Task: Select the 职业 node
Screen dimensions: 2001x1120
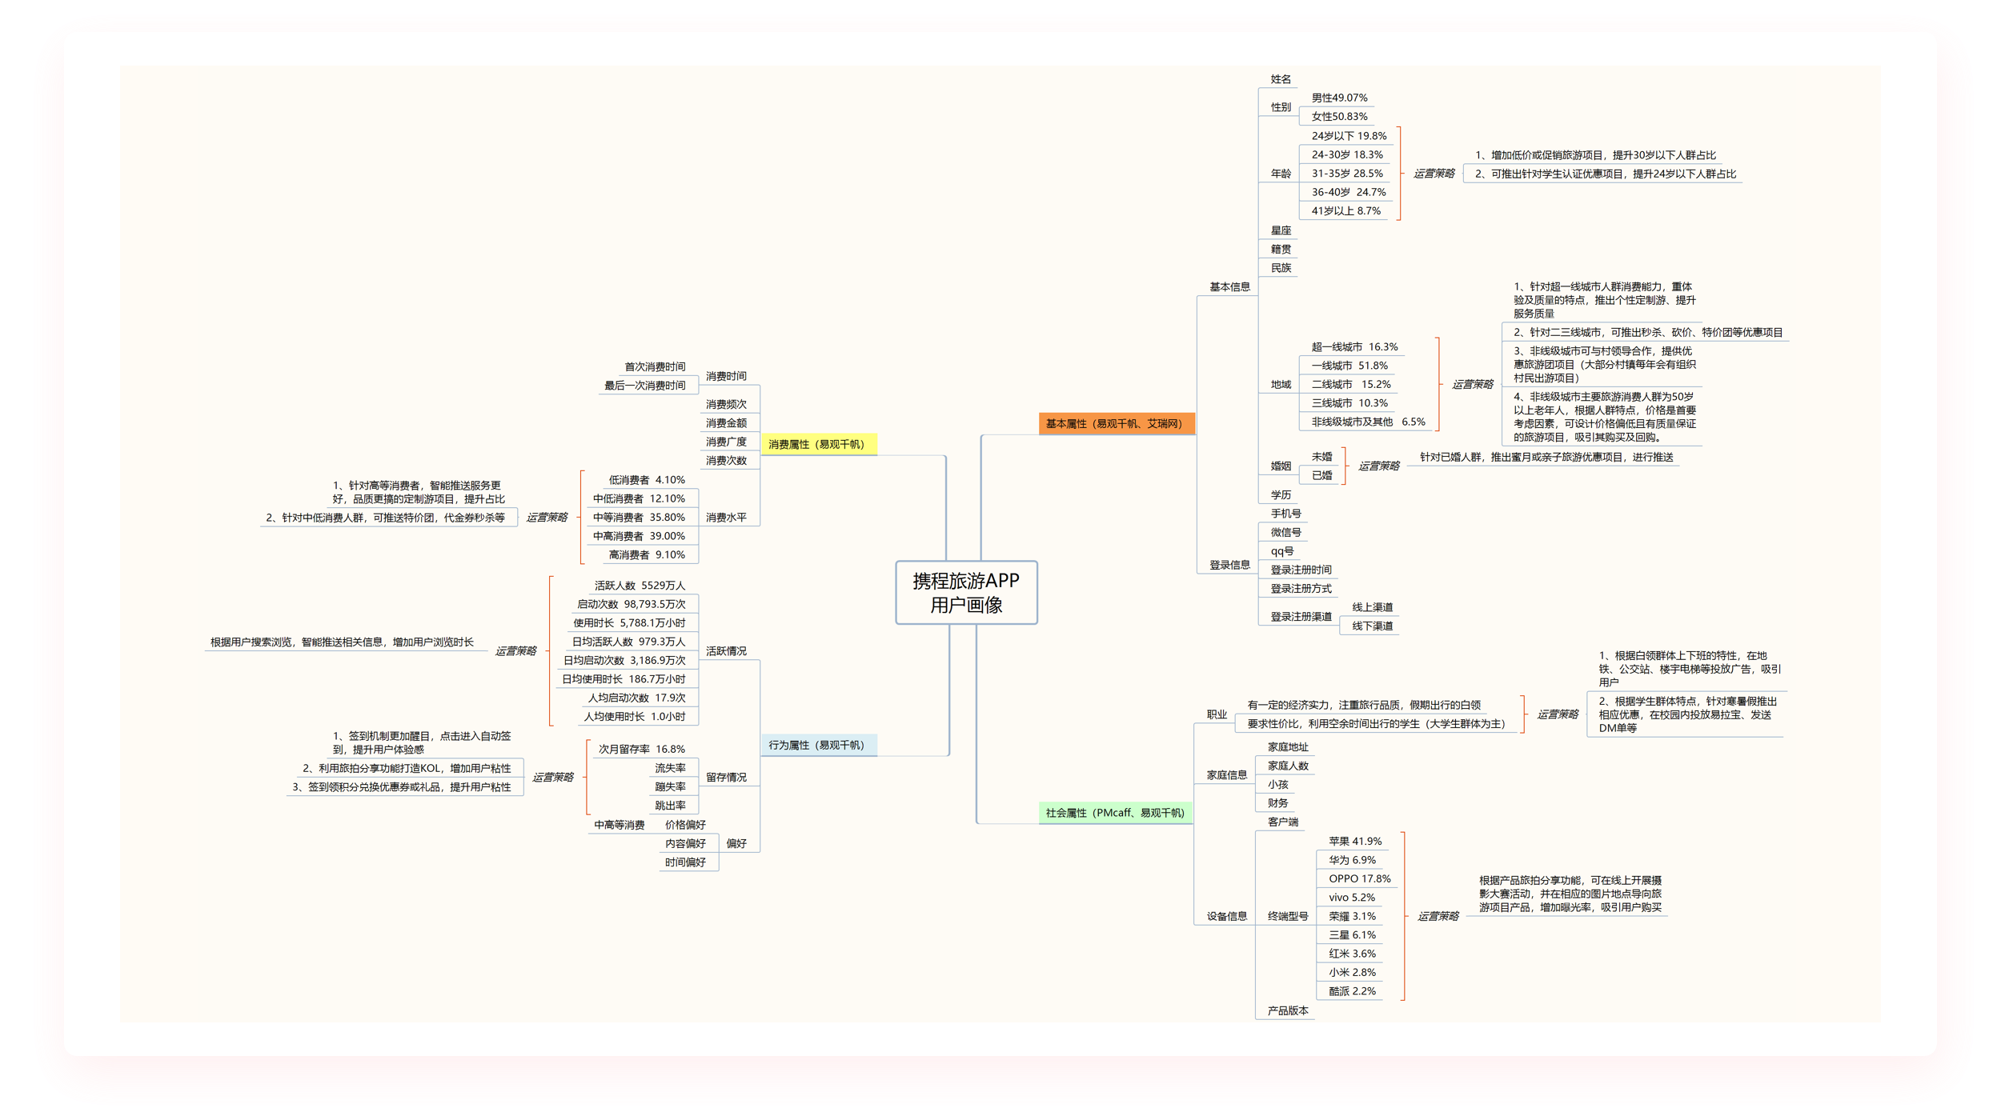Action: pos(1217,714)
